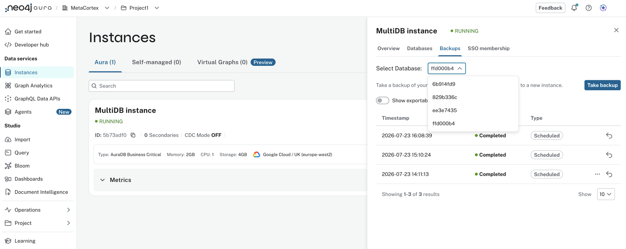Close the MultiDB instance panel

click(x=616, y=30)
